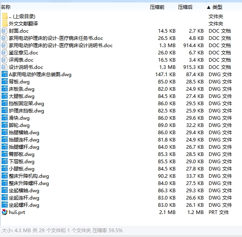Image resolution: width=242 pixels, height=237 pixels.
Task: Select the 外文文献翻译 folder name
Action: point(23,23)
